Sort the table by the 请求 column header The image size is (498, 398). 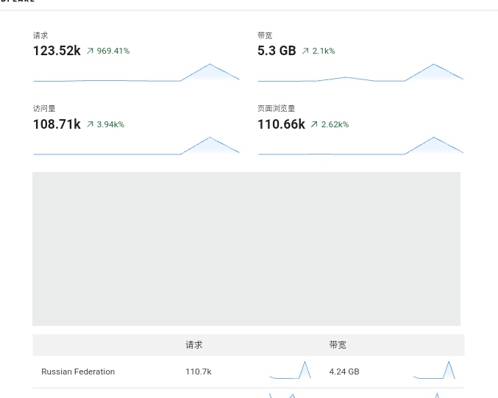193,345
